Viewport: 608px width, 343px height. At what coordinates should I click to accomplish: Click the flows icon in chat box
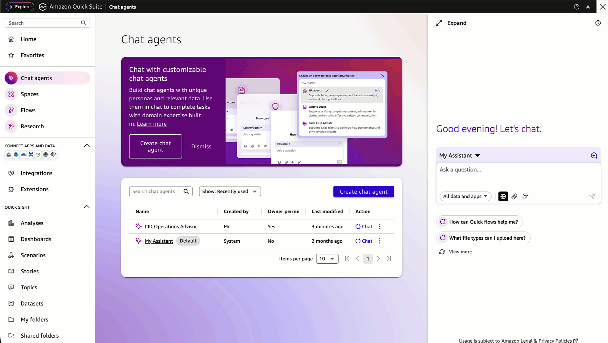[x=526, y=196]
